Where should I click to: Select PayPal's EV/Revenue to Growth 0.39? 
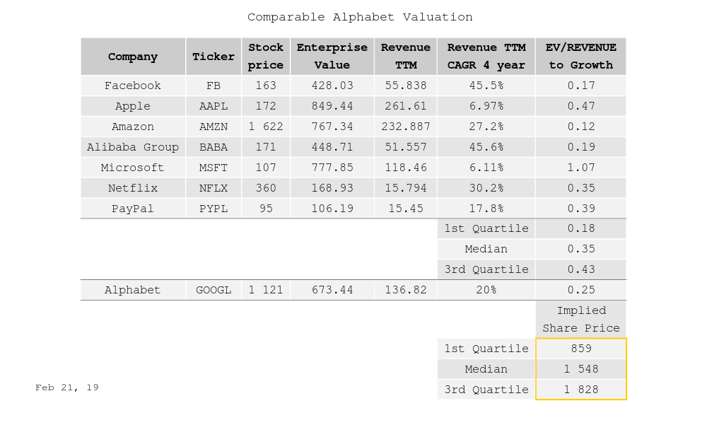pyautogui.click(x=580, y=209)
